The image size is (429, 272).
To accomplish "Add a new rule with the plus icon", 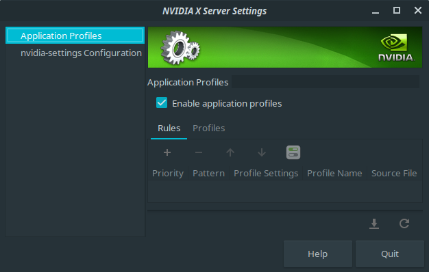I will coord(167,152).
